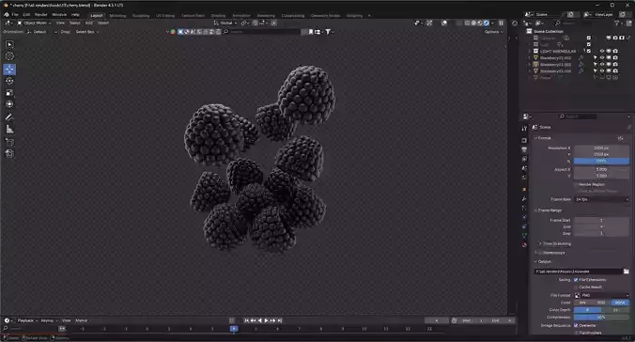
Task: Click the output file path field
Action: click(579, 272)
